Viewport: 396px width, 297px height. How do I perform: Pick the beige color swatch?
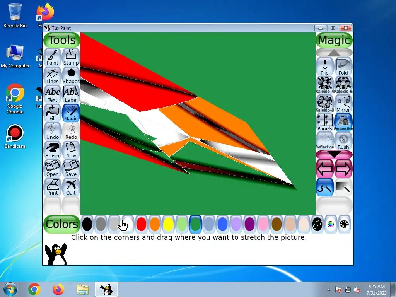pyautogui.click(x=304, y=224)
